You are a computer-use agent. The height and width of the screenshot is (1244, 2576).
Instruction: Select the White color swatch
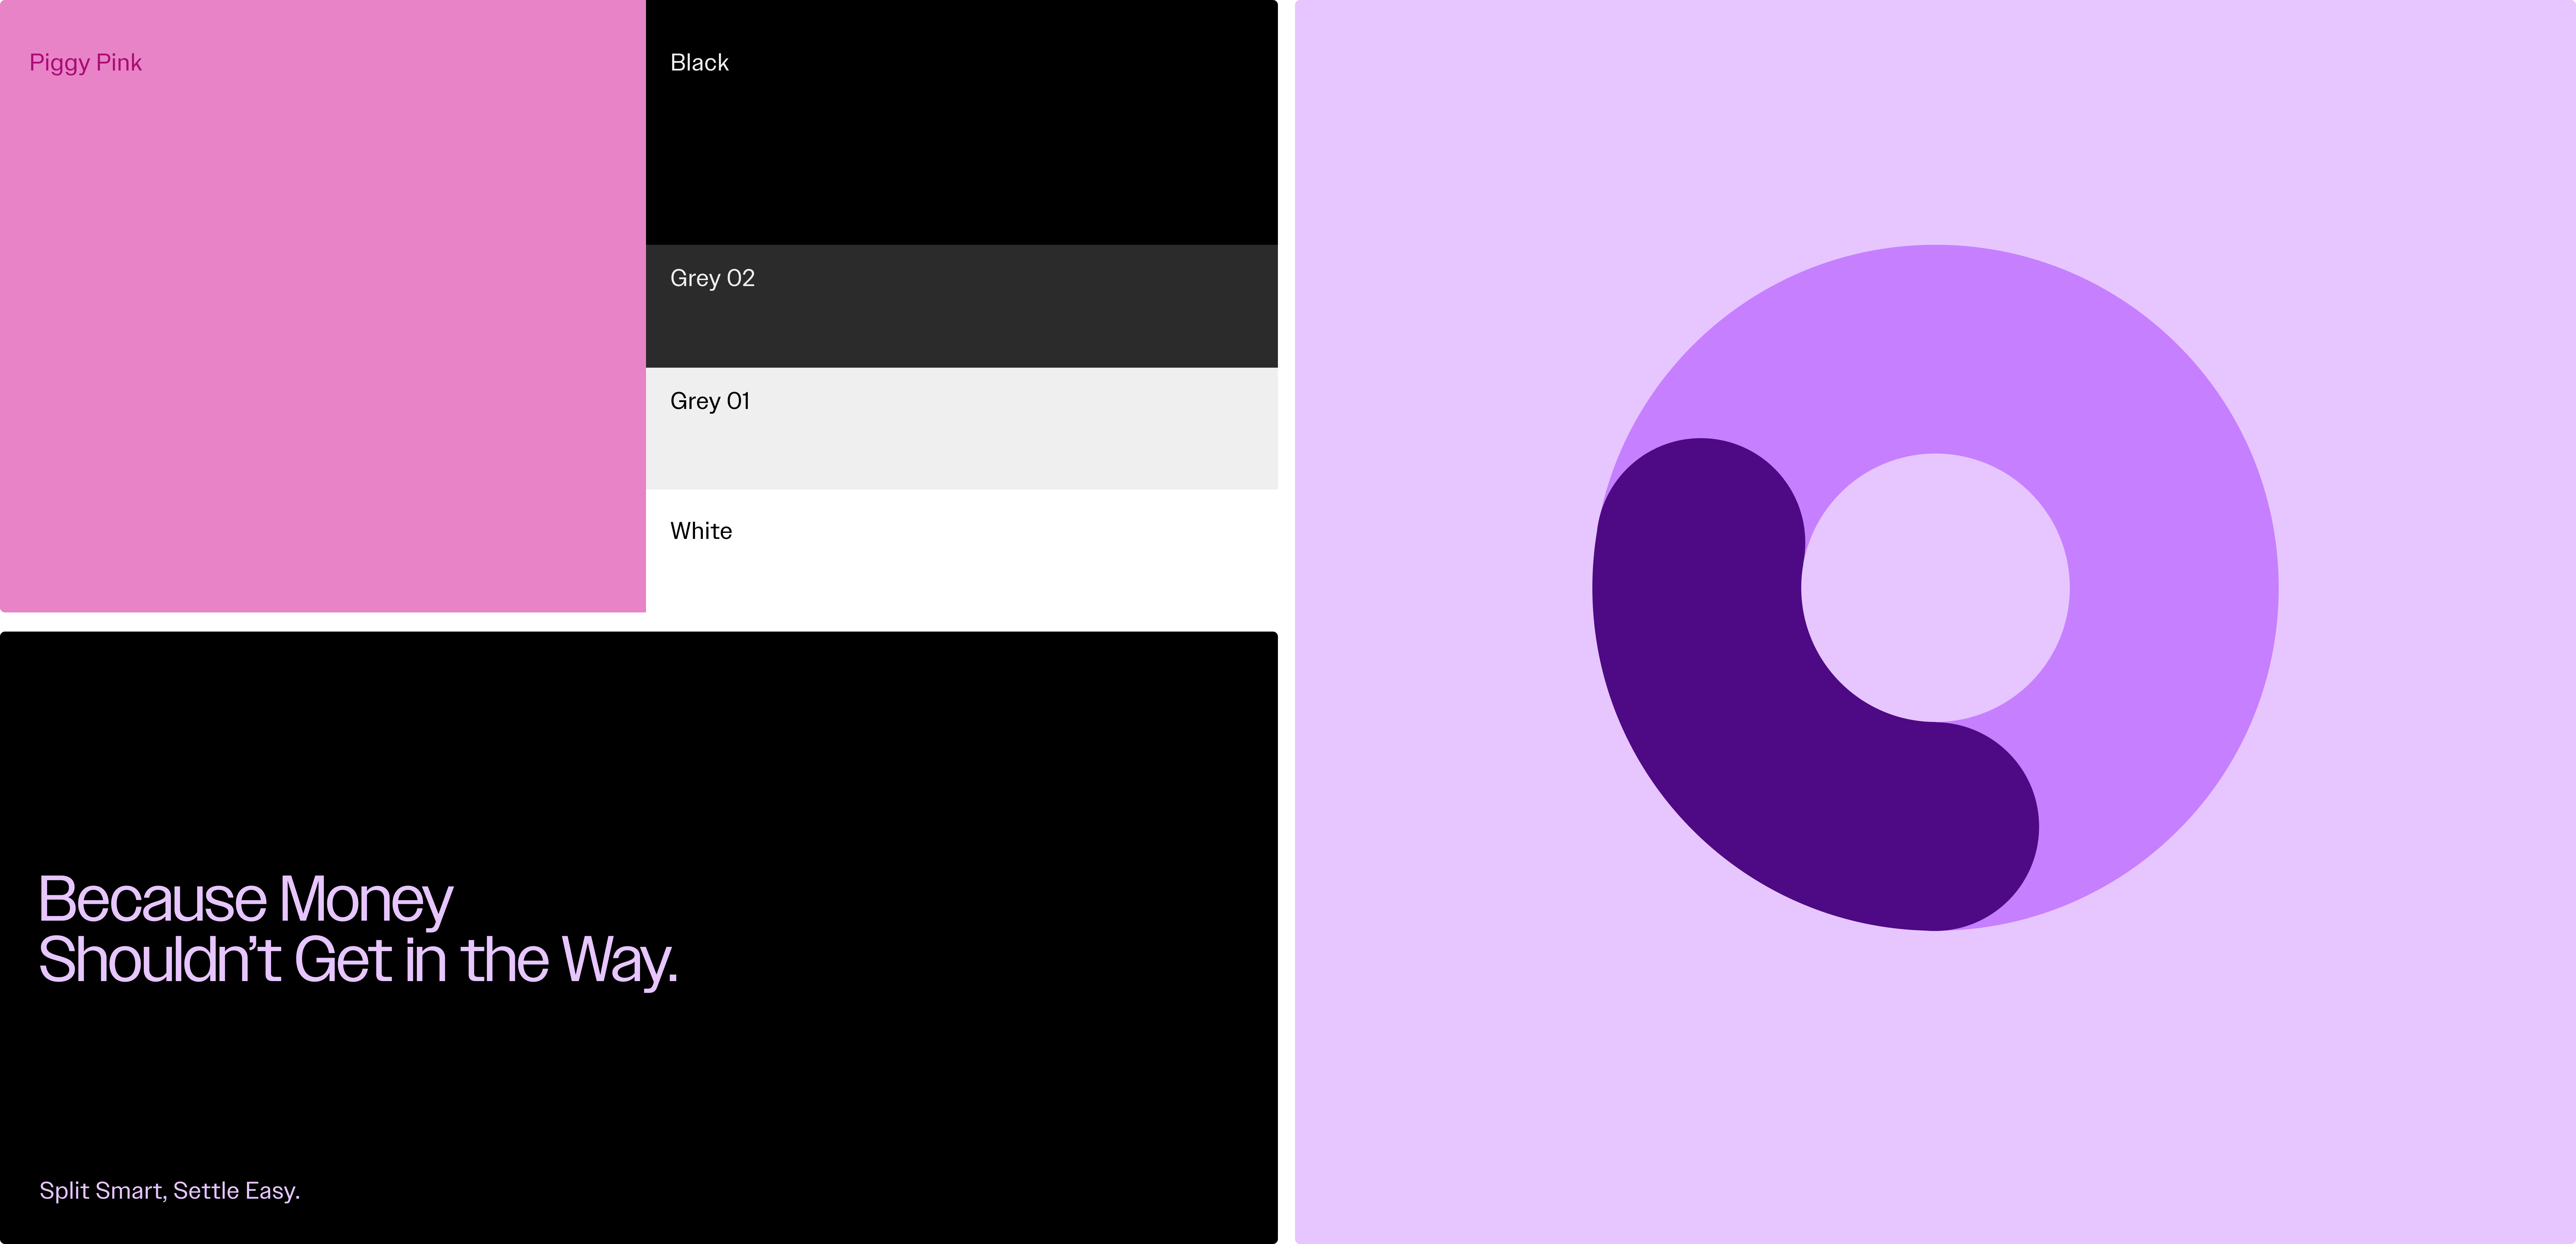click(962, 551)
